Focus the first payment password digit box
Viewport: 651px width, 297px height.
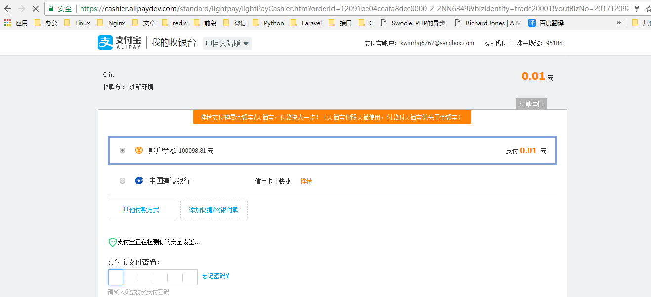pyautogui.click(x=116, y=277)
